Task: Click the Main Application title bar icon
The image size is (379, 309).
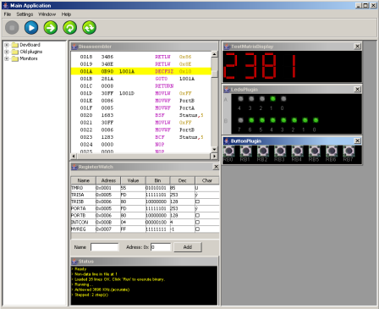Action: click(5, 5)
